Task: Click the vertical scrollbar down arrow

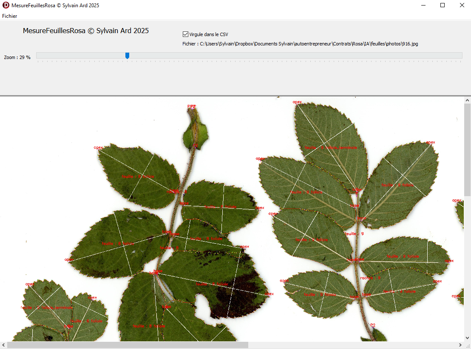Action: [x=467, y=338]
